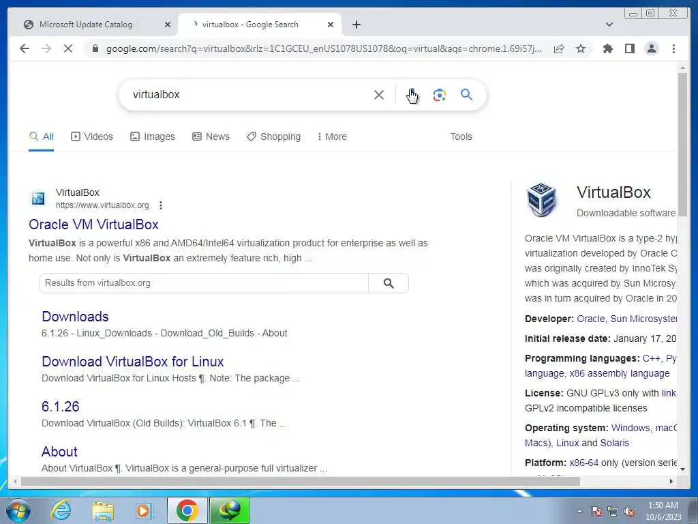The image size is (698, 524).
Task: Expand the tab search chevron
Action: tap(609, 25)
